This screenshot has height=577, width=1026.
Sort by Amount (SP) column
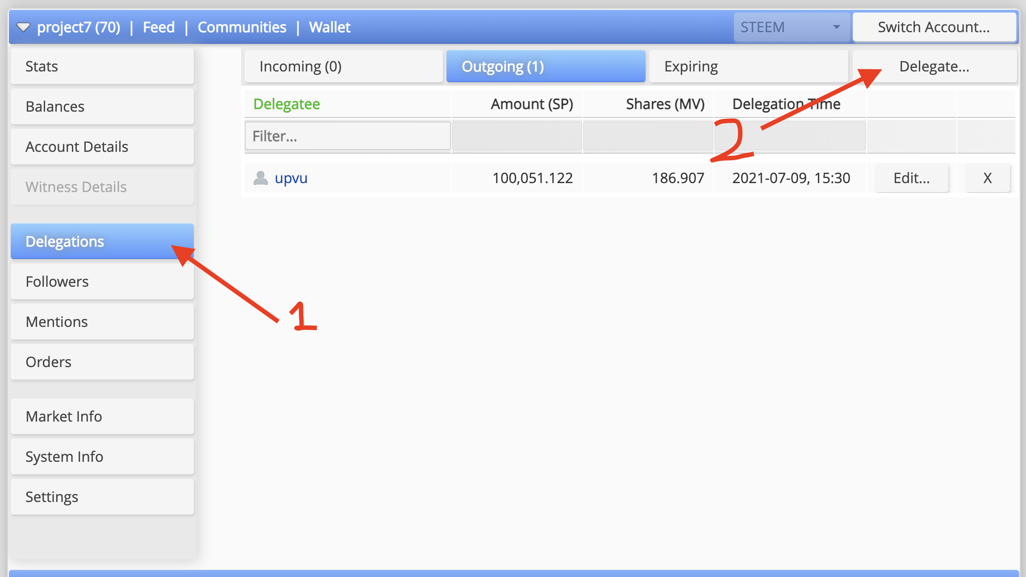coord(531,104)
